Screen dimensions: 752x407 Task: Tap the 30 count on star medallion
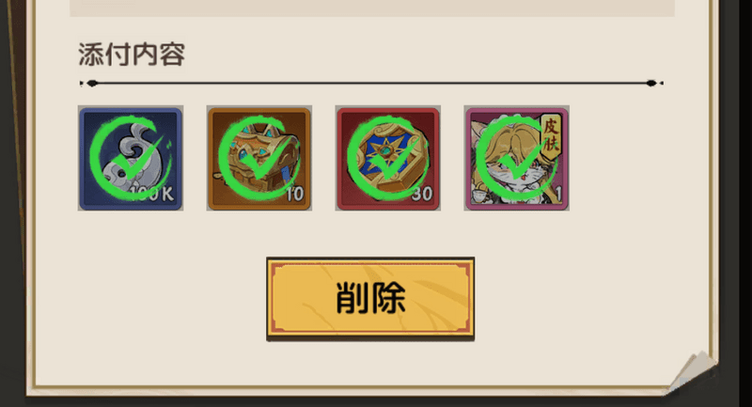point(422,194)
